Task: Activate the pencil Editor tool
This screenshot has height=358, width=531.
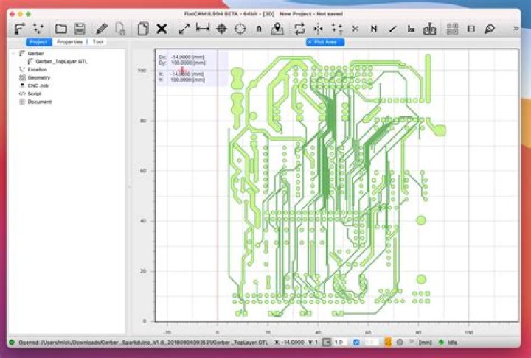Action: [x=102, y=29]
